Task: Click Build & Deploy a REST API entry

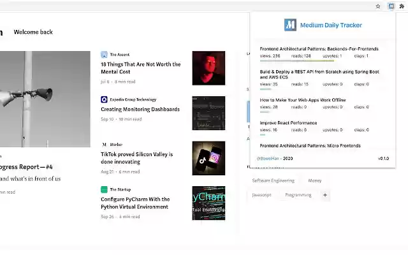Action: (319, 75)
